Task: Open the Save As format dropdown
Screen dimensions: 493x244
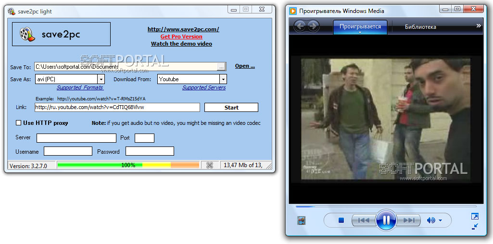Action: (101, 79)
